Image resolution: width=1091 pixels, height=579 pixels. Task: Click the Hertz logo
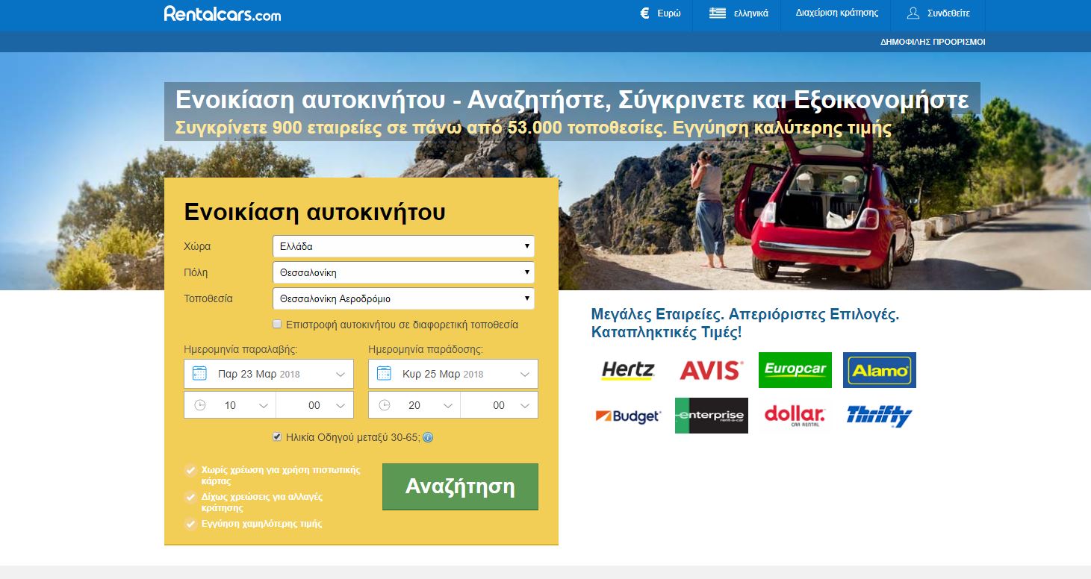click(628, 370)
